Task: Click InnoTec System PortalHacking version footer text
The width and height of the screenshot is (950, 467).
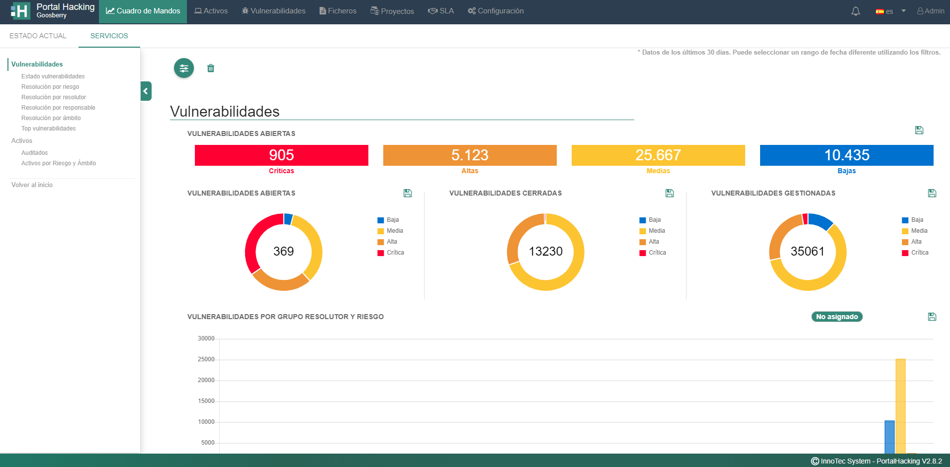Action: coord(876,461)
